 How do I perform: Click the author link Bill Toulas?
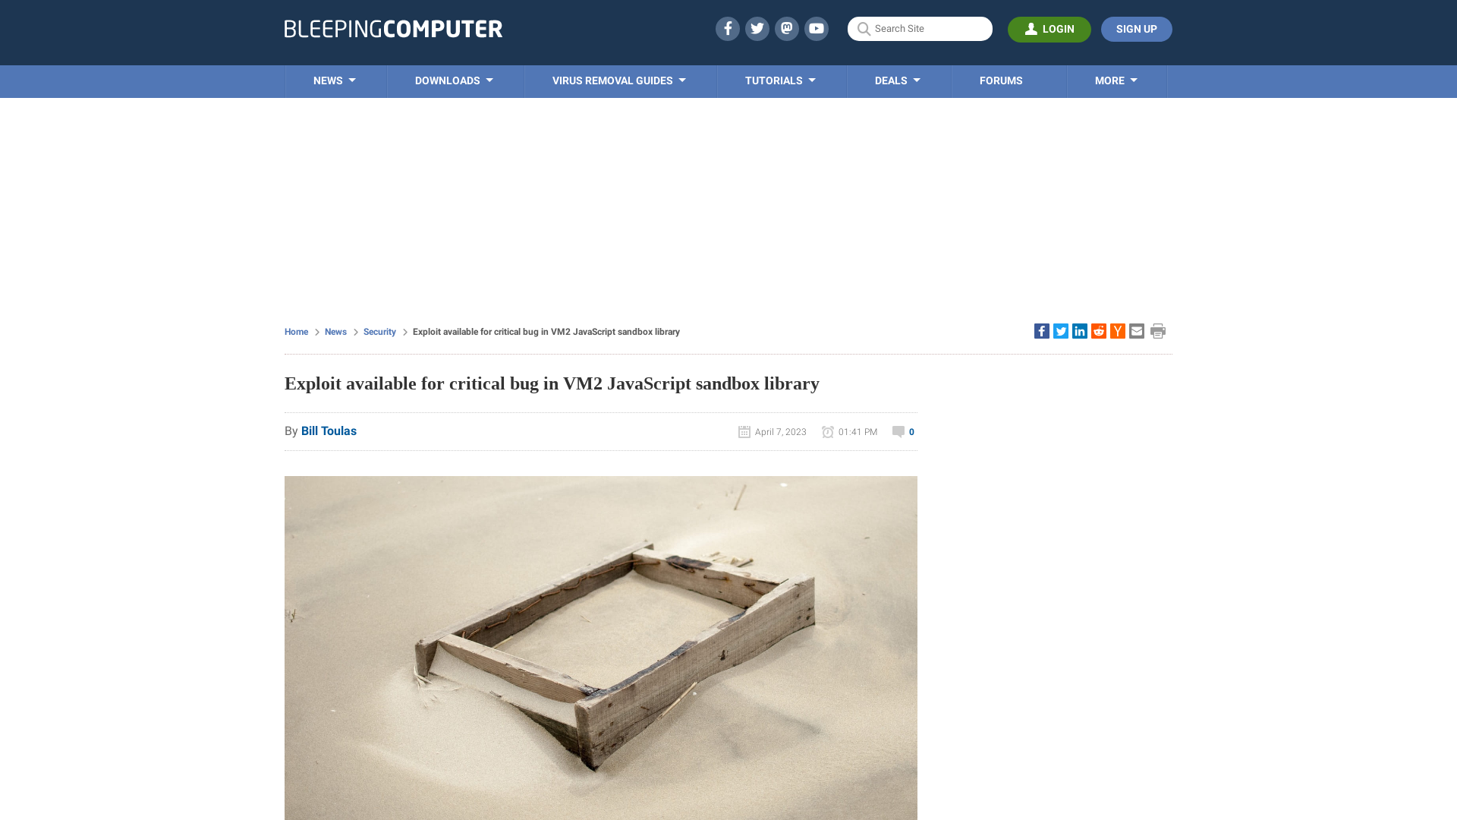(x=329, y=430)
